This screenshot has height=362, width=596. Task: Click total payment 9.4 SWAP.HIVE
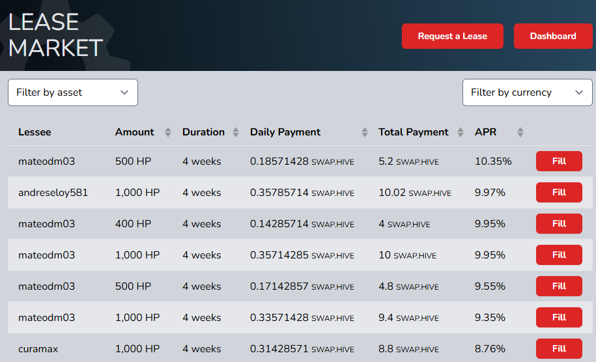408,318
